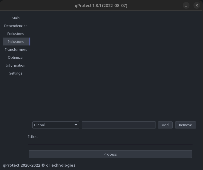This screenshot has height=170, width=203.
Task: Click the qTechnologies copyright footer text
Action: pos(39,165)
